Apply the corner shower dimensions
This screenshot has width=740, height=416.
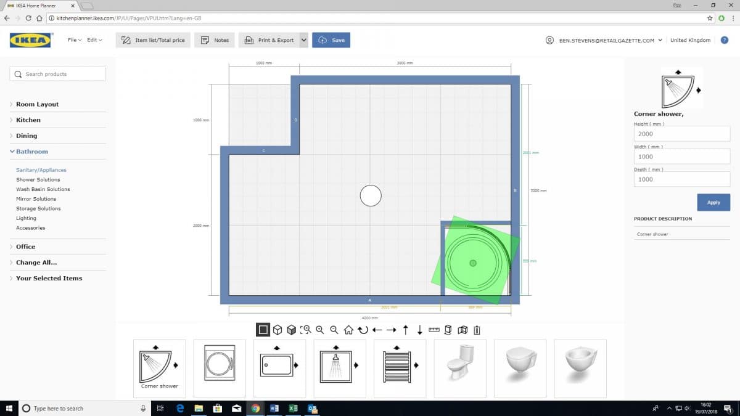(713, 202)
